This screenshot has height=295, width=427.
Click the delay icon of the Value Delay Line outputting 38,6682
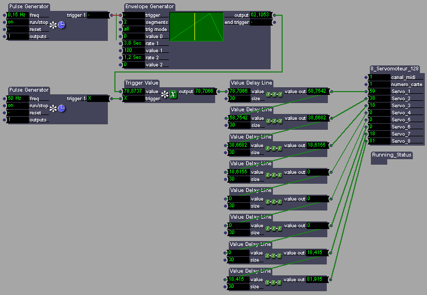pyautogui.click(x=273, y=121)
